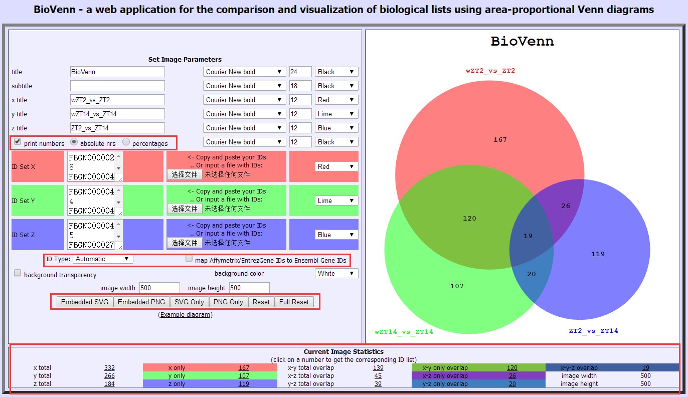Viewport: 688px width, 397px height.
Task: Click x-y-z overlap number 19 in statistics
Action: (x=646, y=368)
